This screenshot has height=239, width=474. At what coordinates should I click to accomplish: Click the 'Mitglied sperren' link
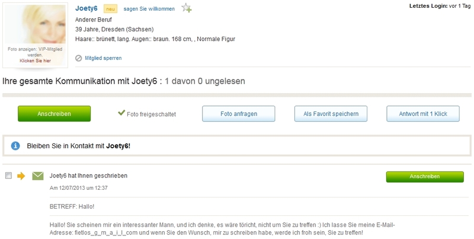pos(103,58)
